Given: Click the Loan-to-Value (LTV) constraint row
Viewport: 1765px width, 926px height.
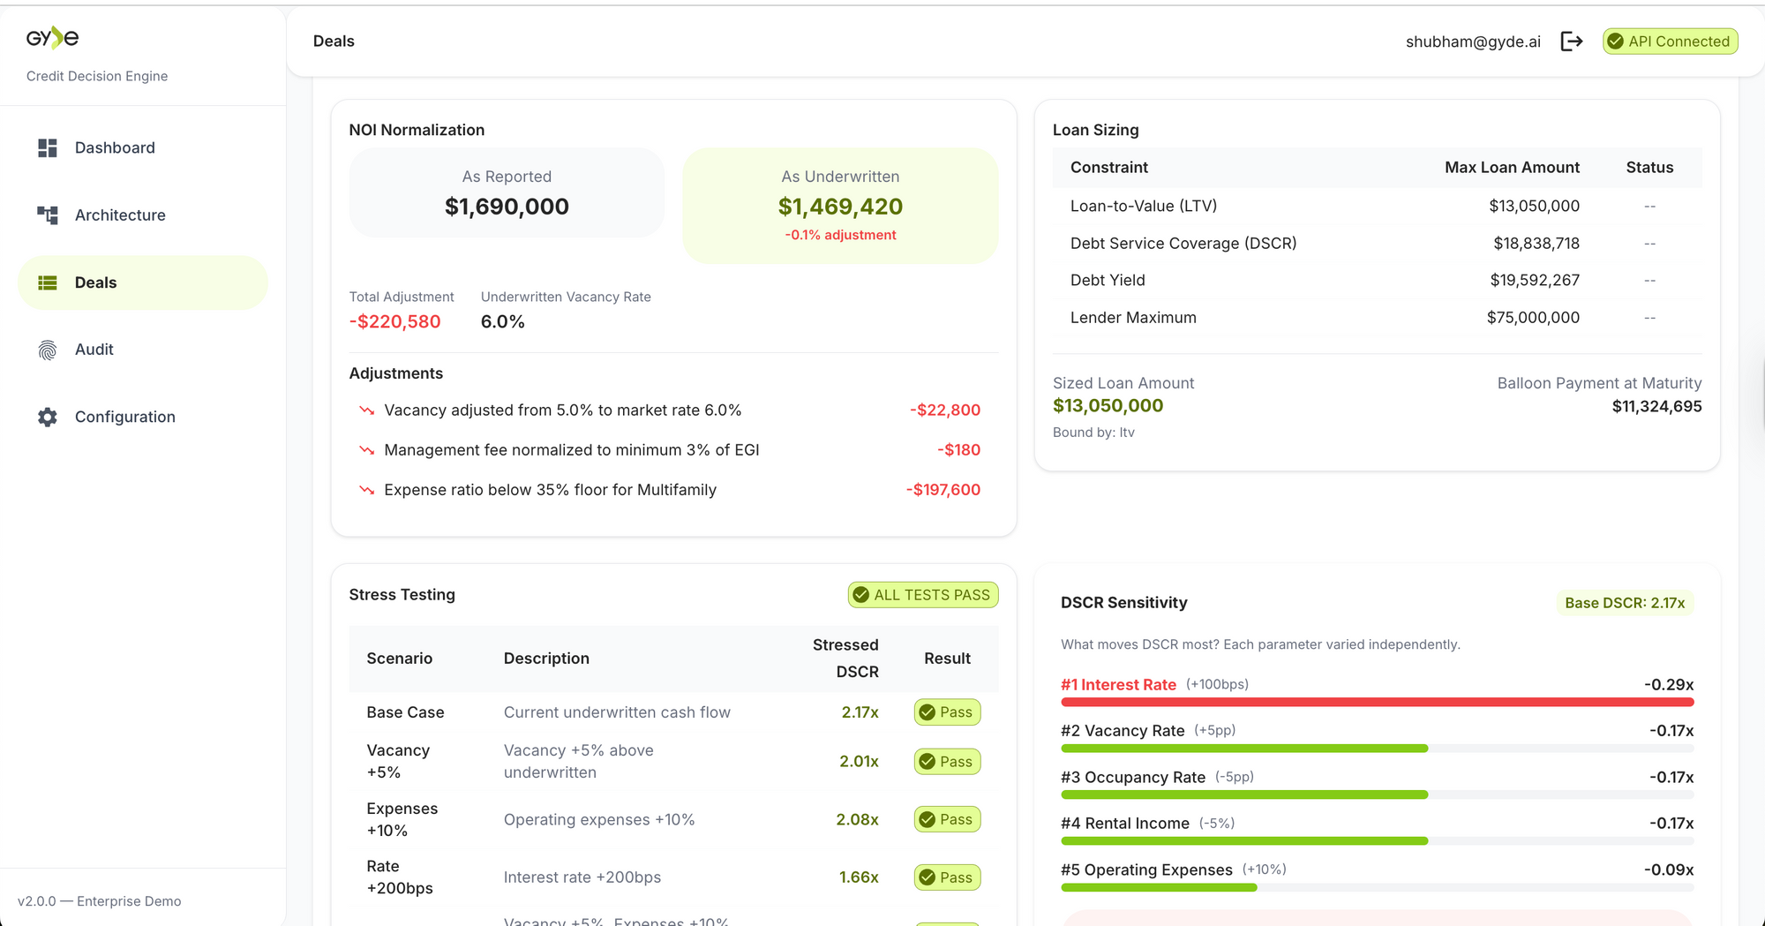Looking at the screenshot, I should tap(1377, 207).
